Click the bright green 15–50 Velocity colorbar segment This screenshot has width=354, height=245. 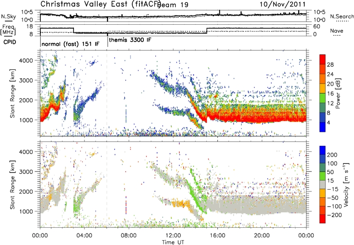pos(323,176)
